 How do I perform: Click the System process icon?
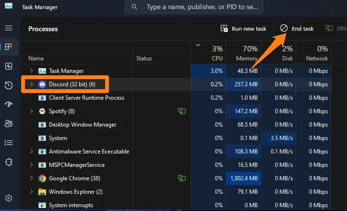(42, 138)
